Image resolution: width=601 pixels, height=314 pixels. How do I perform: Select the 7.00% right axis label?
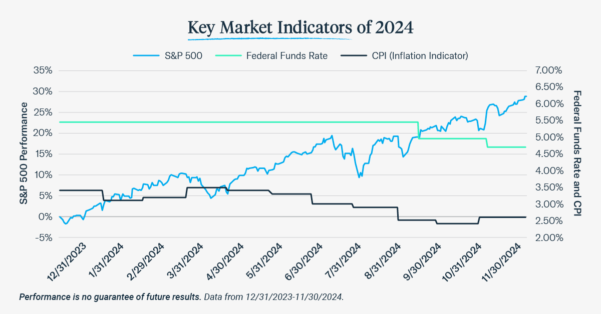coord(549,70)
